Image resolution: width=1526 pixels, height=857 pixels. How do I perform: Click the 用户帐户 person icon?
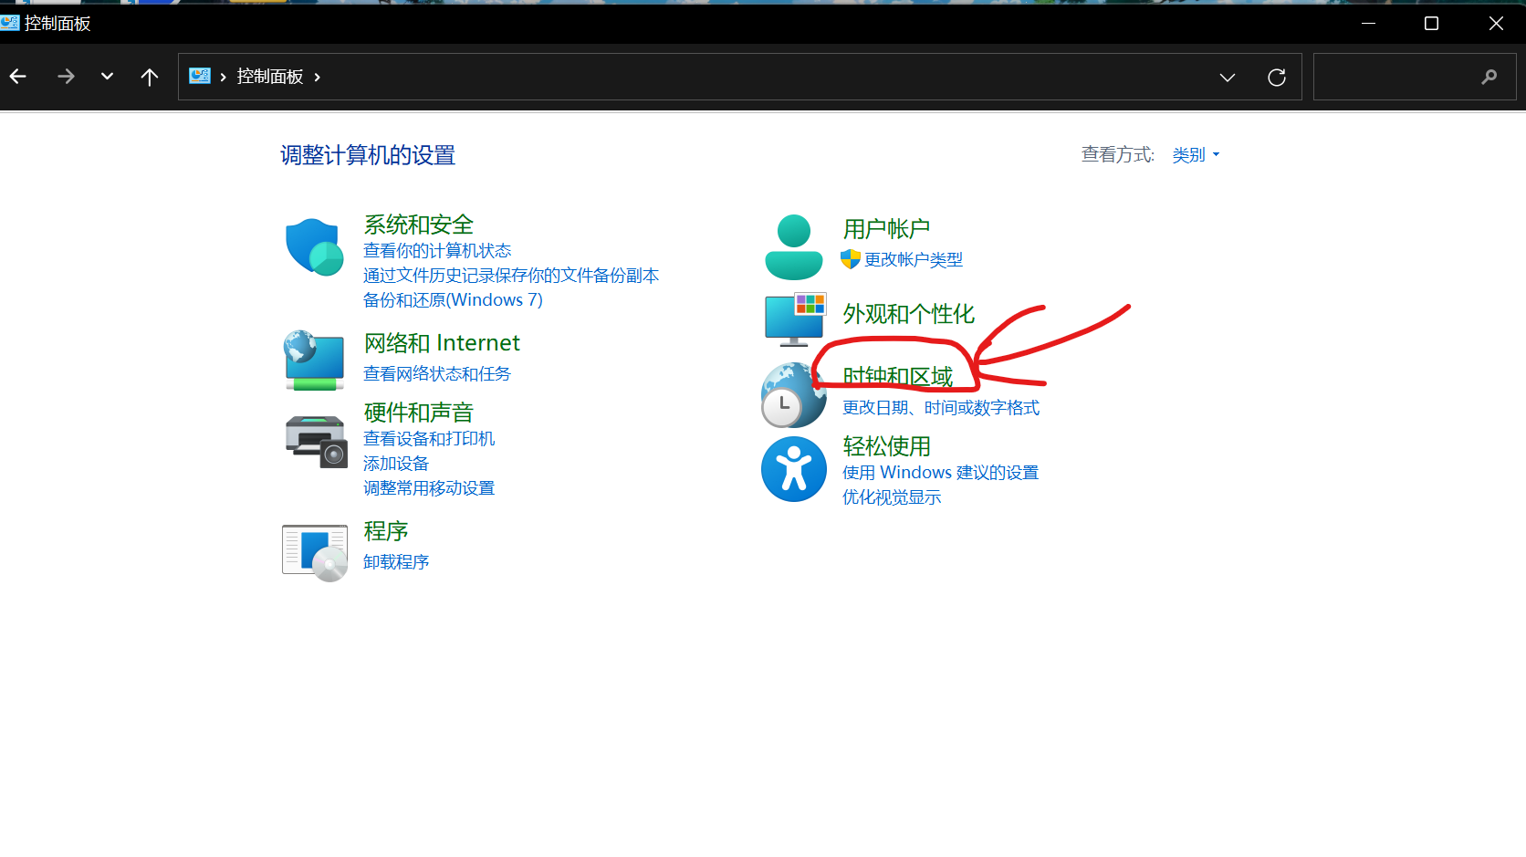793,246
